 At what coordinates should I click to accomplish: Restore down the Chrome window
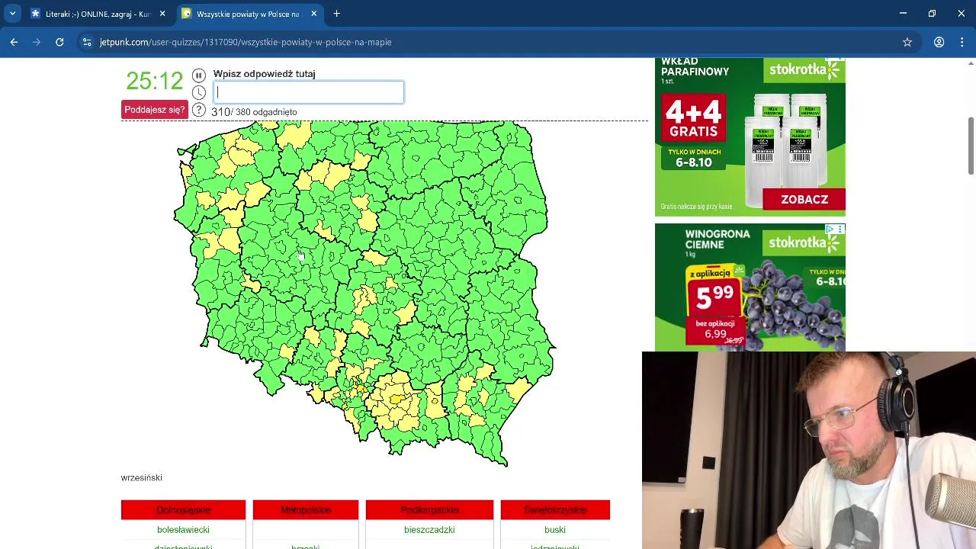click(x=932, y=14)
